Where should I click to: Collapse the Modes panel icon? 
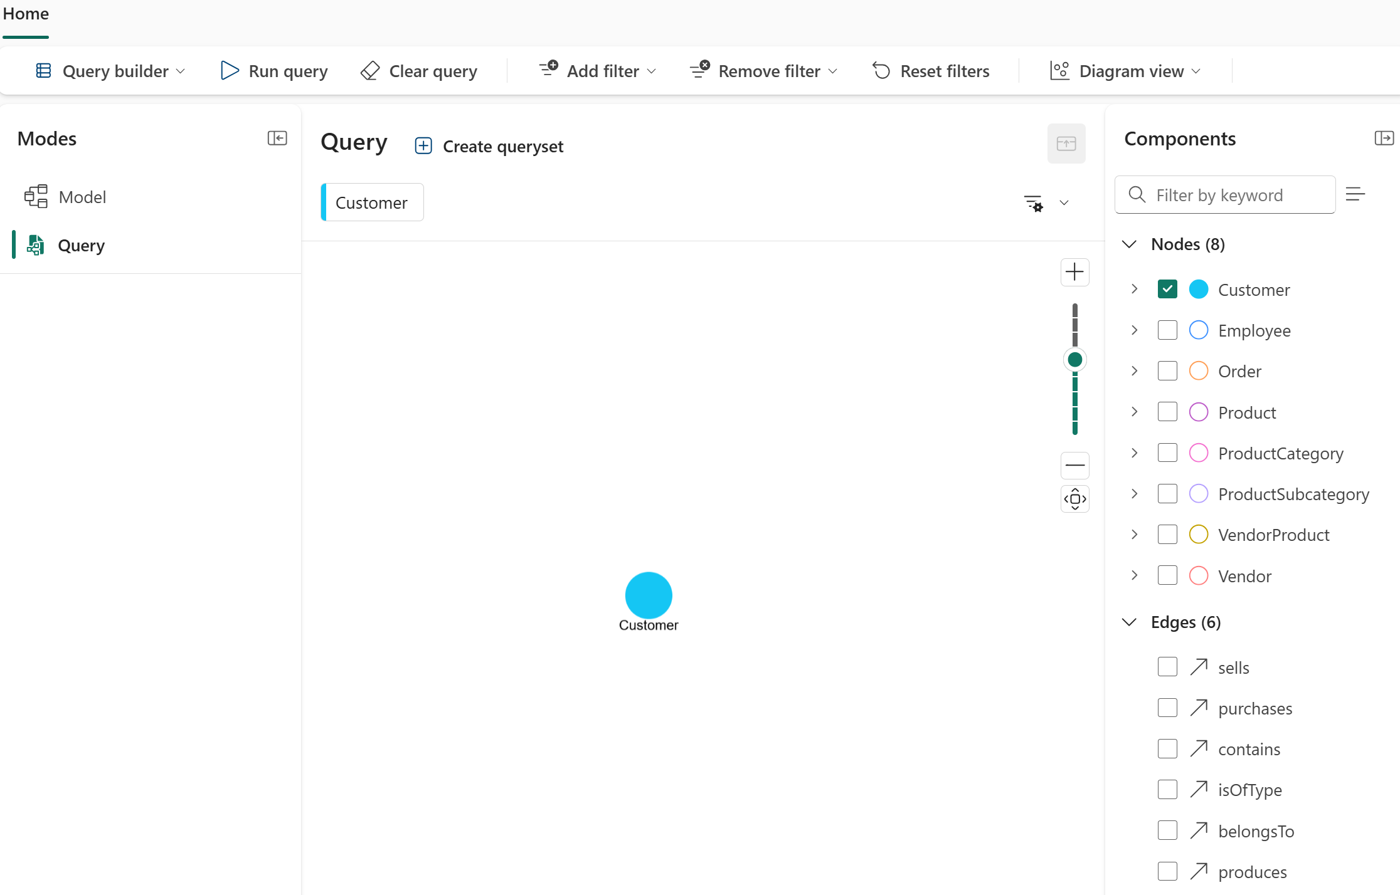[x=277, y=138]
